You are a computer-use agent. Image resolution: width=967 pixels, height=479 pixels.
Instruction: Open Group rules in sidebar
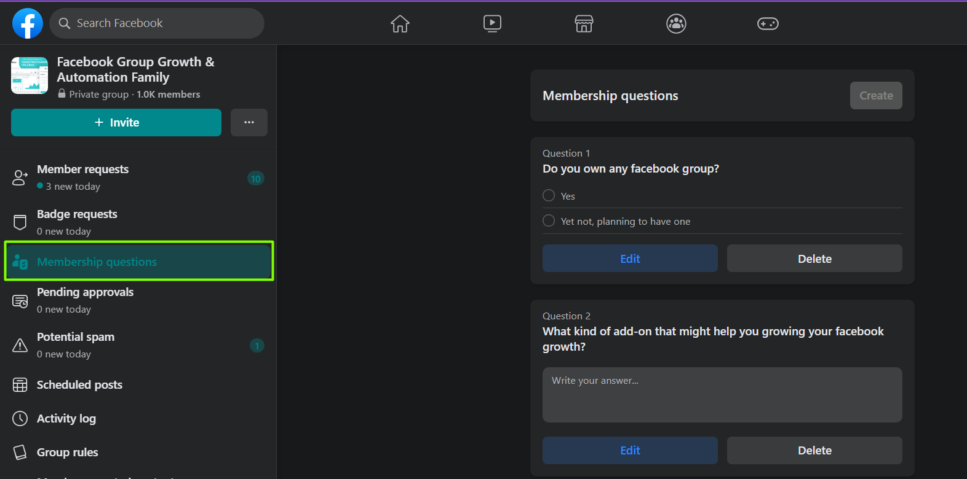coord(138,453)
